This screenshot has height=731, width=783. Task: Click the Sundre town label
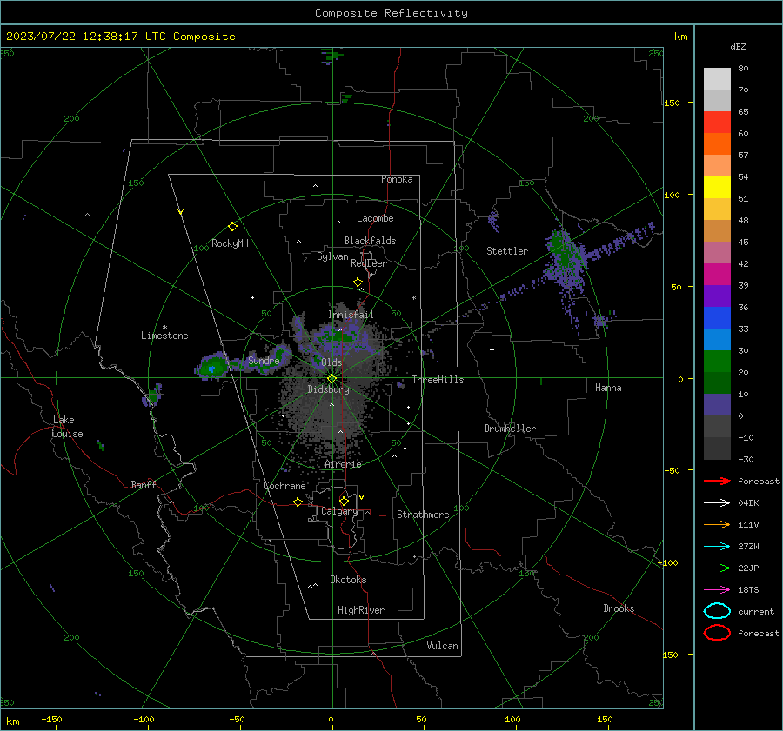tap(264, 361)
